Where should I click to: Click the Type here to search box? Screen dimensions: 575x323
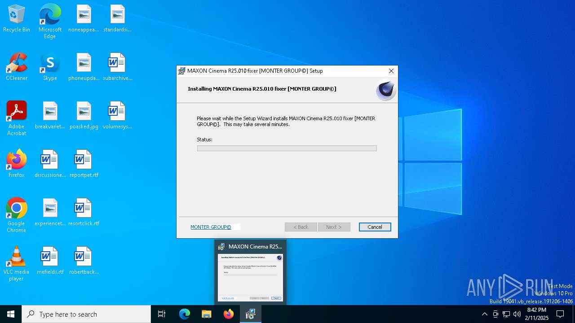[86, 314]
